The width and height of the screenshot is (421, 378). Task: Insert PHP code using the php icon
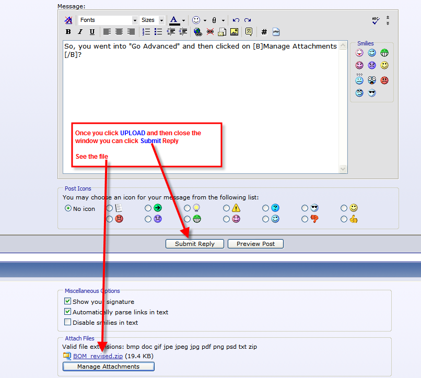click(x=276, y=32)
